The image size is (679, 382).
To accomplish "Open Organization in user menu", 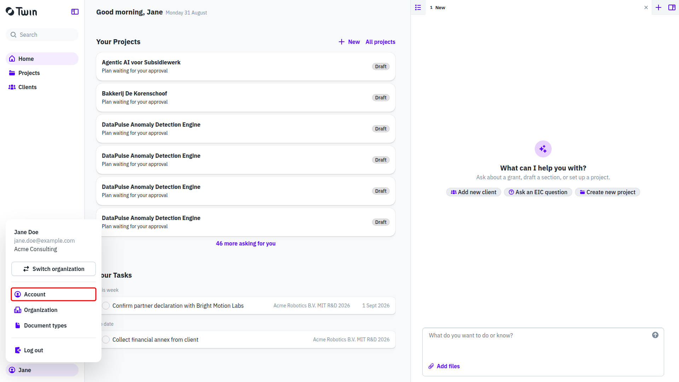I will click(53, 310).
